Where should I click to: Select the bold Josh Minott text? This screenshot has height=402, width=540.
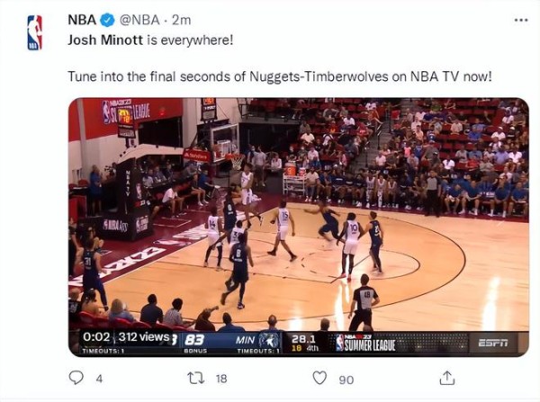105,40
